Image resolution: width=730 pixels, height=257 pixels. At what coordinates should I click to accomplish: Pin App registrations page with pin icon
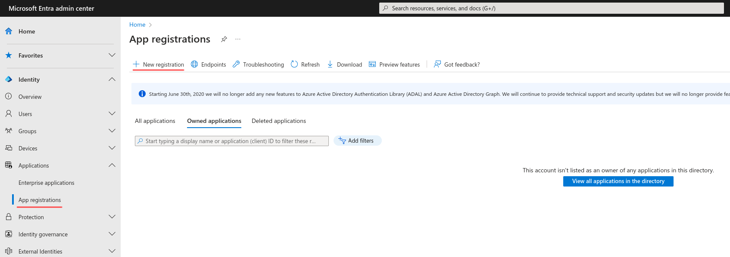click(224, 39)
